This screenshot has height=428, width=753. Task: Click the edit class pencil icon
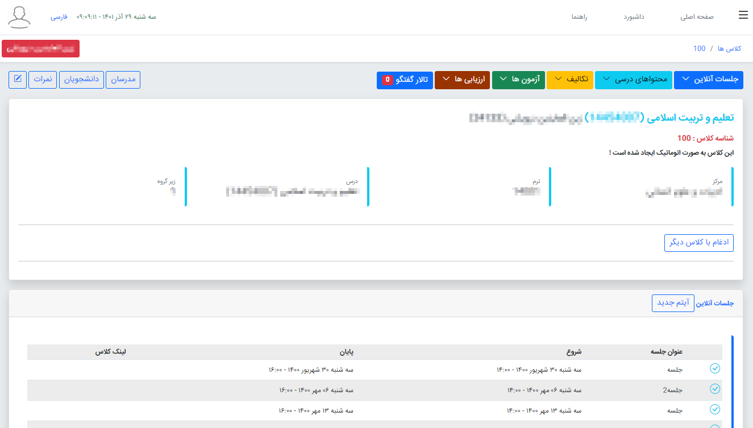coord(18,80)
